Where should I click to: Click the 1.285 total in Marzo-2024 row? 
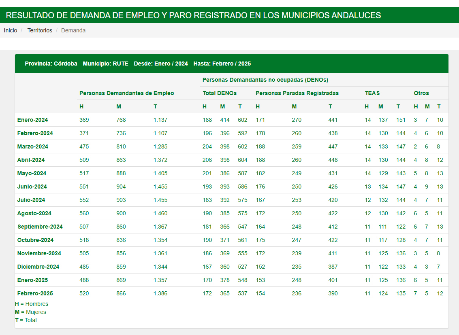tap(160, 146)
